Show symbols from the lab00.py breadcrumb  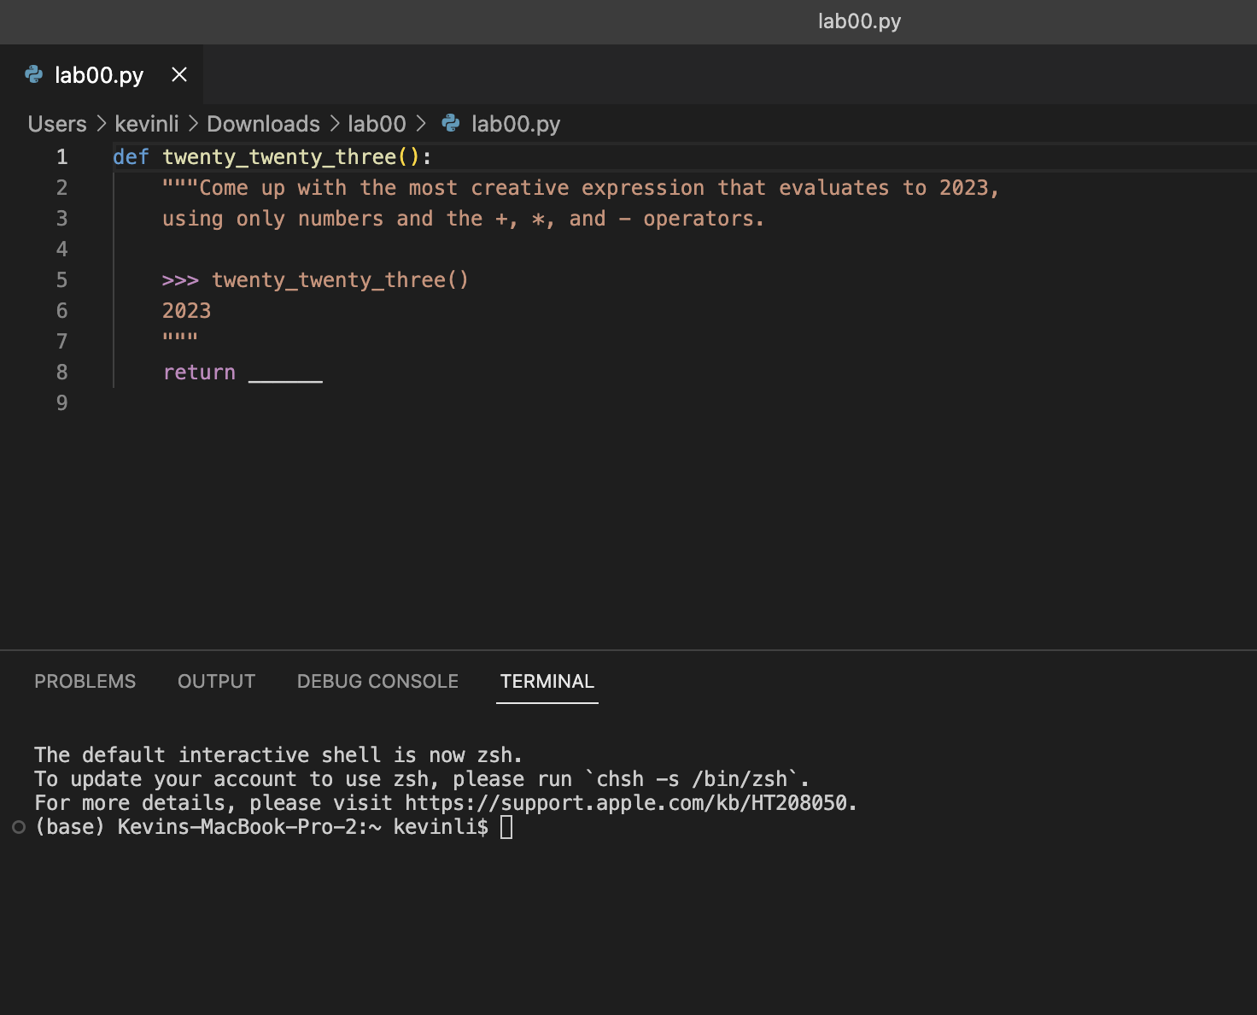coord(516,124)
